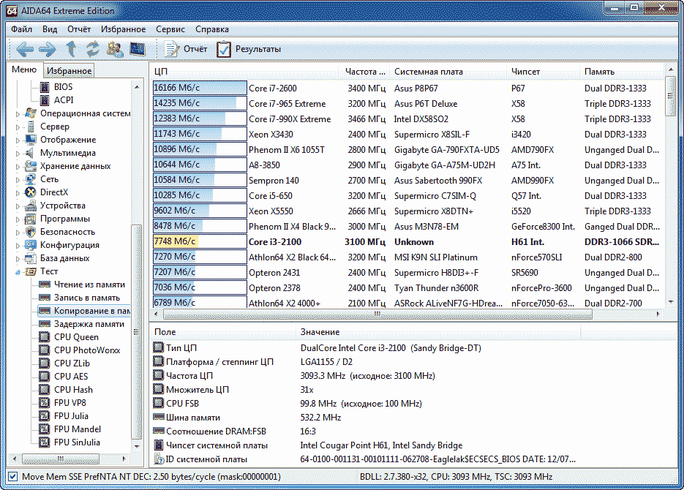Select the ACPI tree item

63,100
